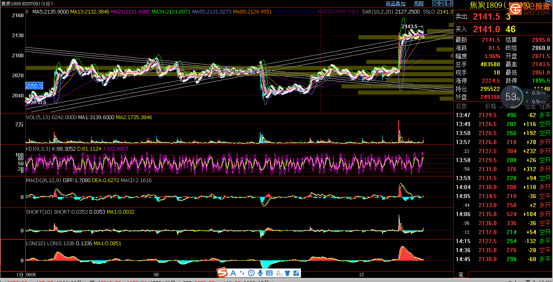
Task: Click the 0606 date label on time axis
Action: coord(31,275)
